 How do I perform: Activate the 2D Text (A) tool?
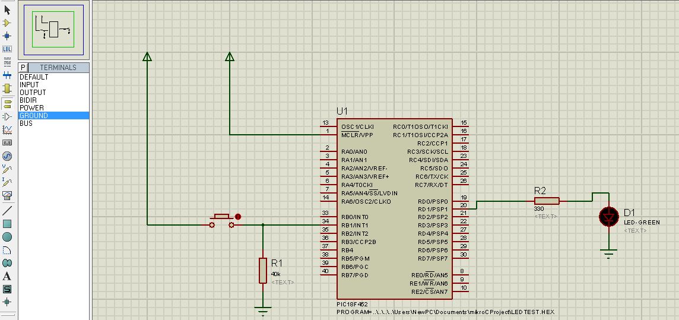coord(7,276)
